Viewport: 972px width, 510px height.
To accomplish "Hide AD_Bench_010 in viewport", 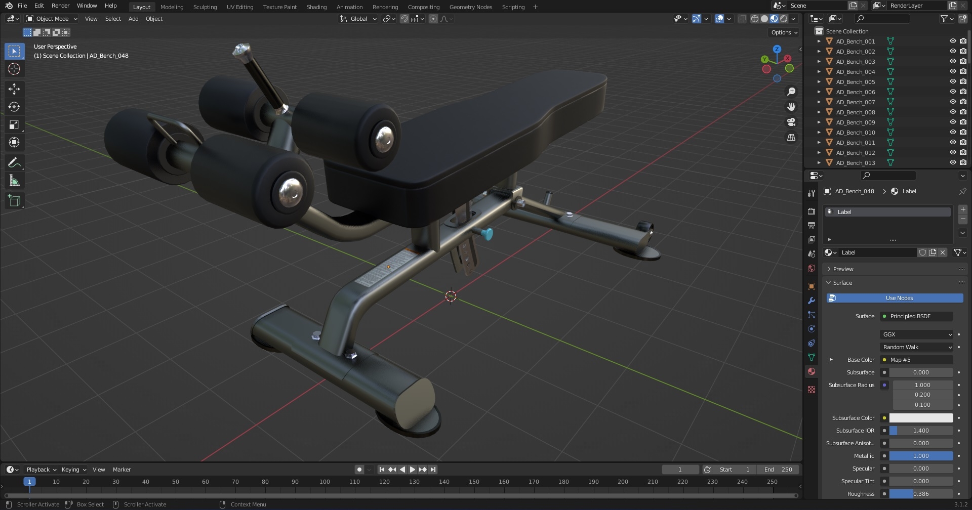I will coord(953,133).
